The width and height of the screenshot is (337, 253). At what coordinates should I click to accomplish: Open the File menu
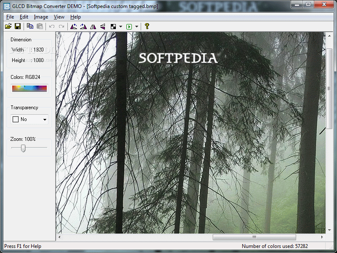[x=10, y=17]
